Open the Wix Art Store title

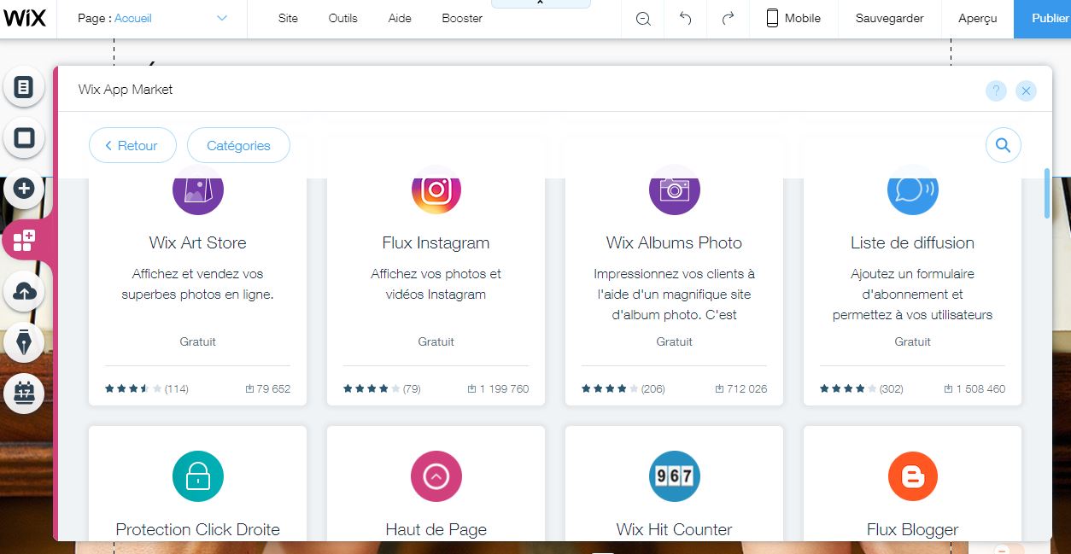click(198, 242)
